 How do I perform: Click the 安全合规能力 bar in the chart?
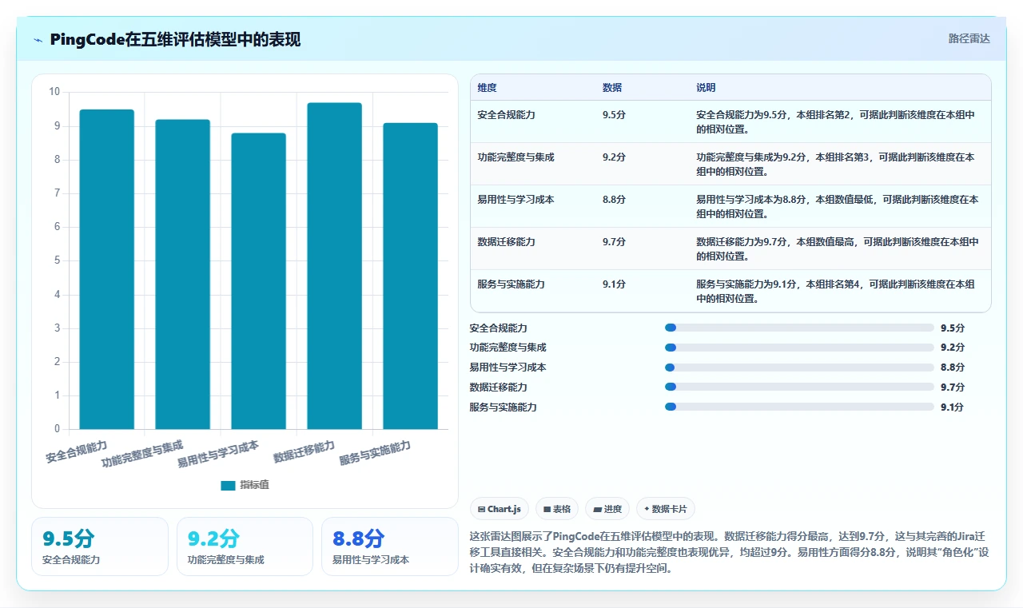coord(106,269)
